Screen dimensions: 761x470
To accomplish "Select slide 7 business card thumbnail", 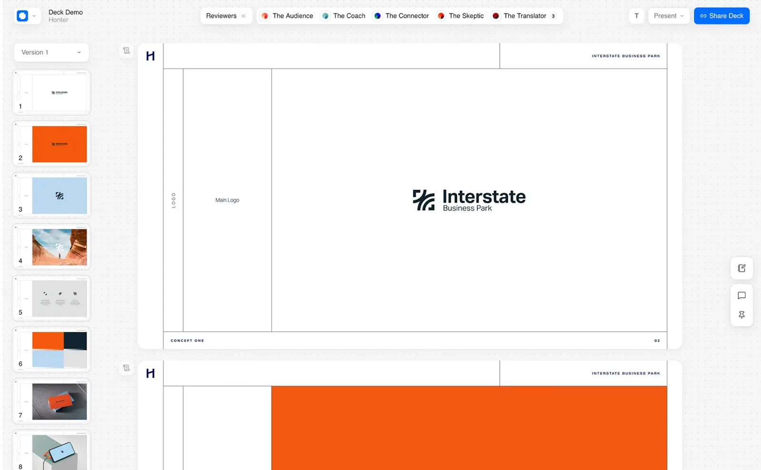I will (51, 401).
